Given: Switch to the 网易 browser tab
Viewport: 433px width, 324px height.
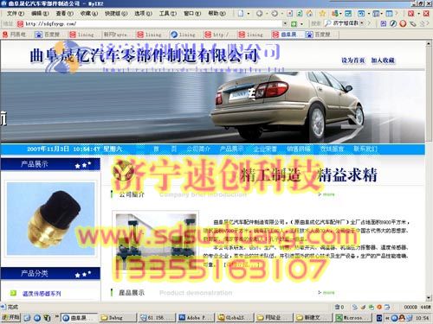Looking at the screenshot, I should point(15,35).
